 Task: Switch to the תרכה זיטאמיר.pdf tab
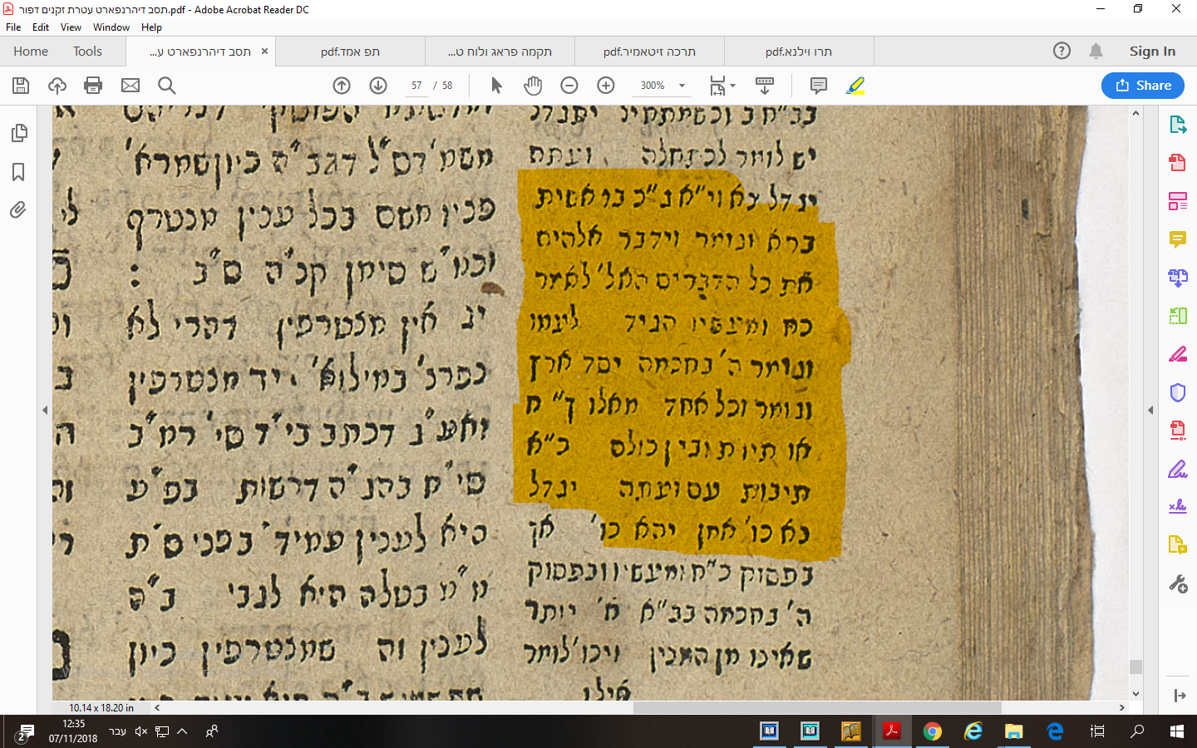[x=649, y=52]
